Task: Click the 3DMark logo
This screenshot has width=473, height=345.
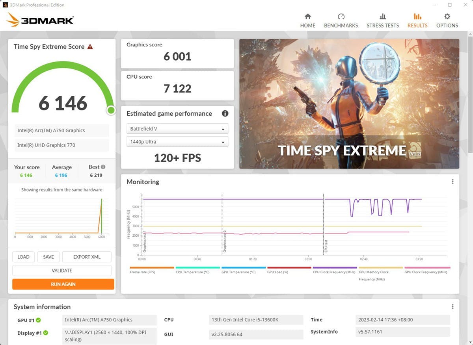Action: (x=40, y=20)
